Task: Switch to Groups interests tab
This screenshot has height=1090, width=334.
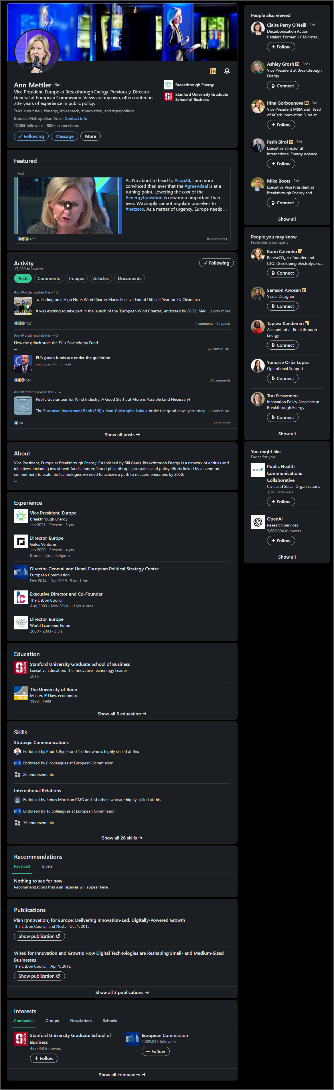Action: [x=52, y=1021]
